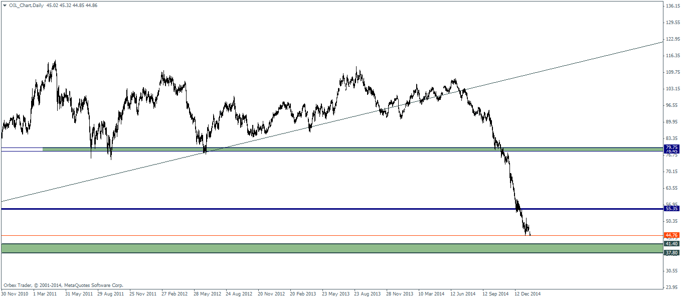Click the 41.40 price tag
The height and width of the screenshot is (298, 683).
(x=671, y=243)
